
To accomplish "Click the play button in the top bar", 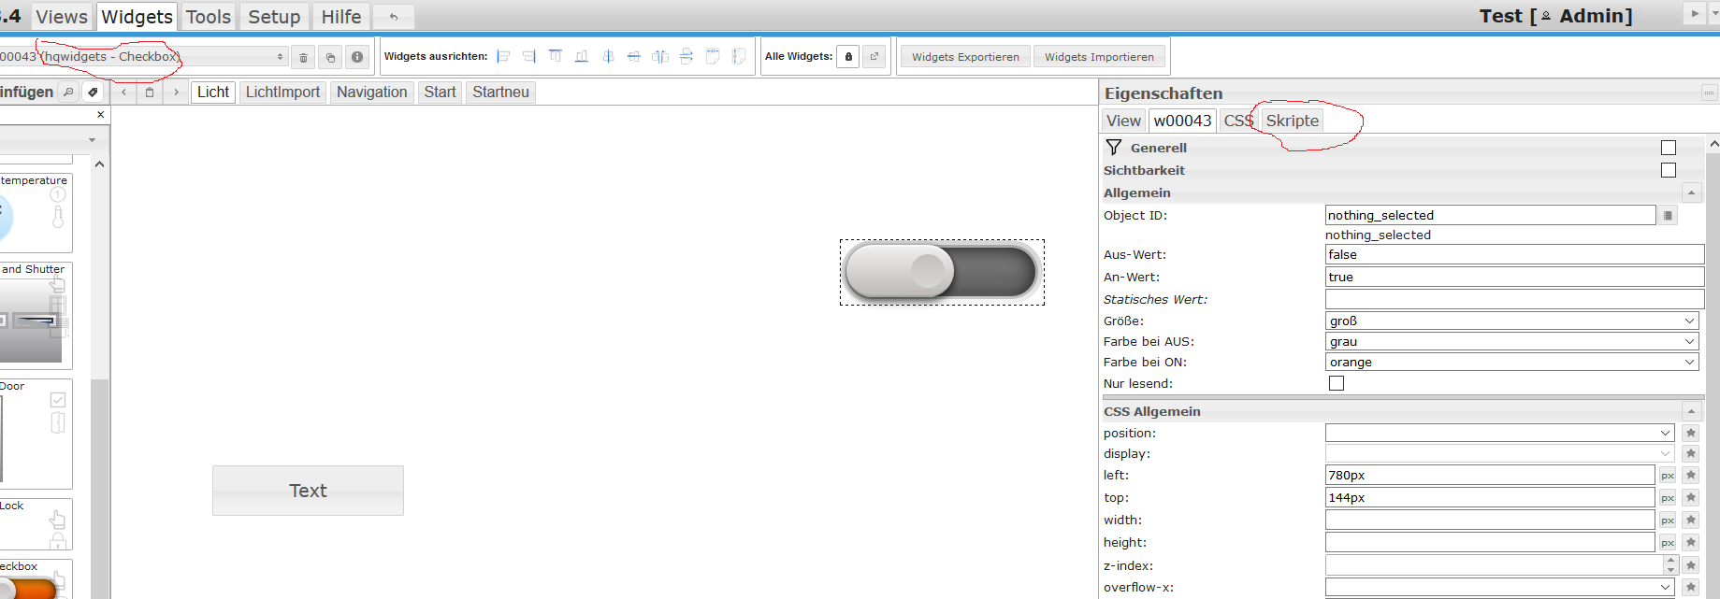I will pyautogui.click(x=1695, y=14).
